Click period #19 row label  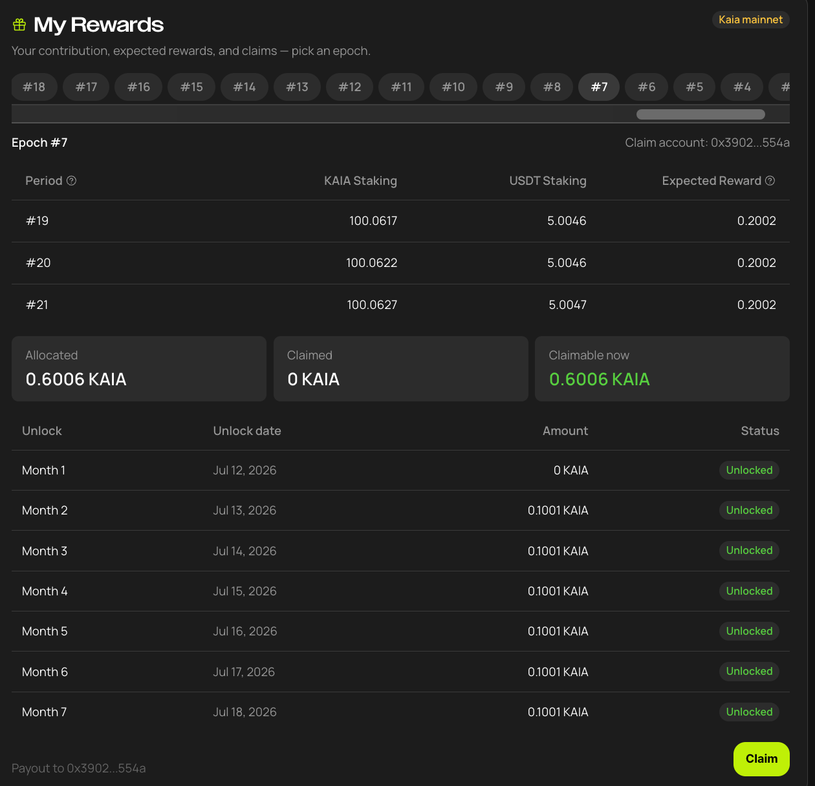pyautogui.click(x=38, y=221)
